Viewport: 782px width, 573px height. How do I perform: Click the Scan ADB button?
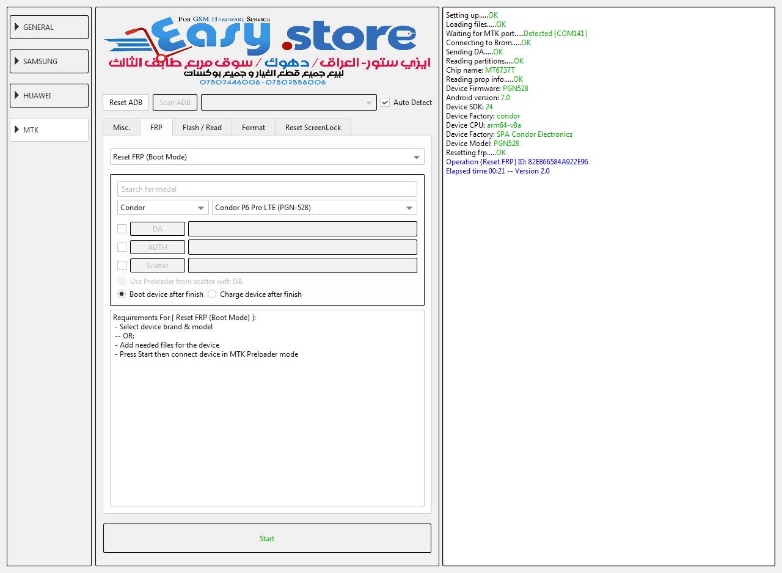point(175,103)
